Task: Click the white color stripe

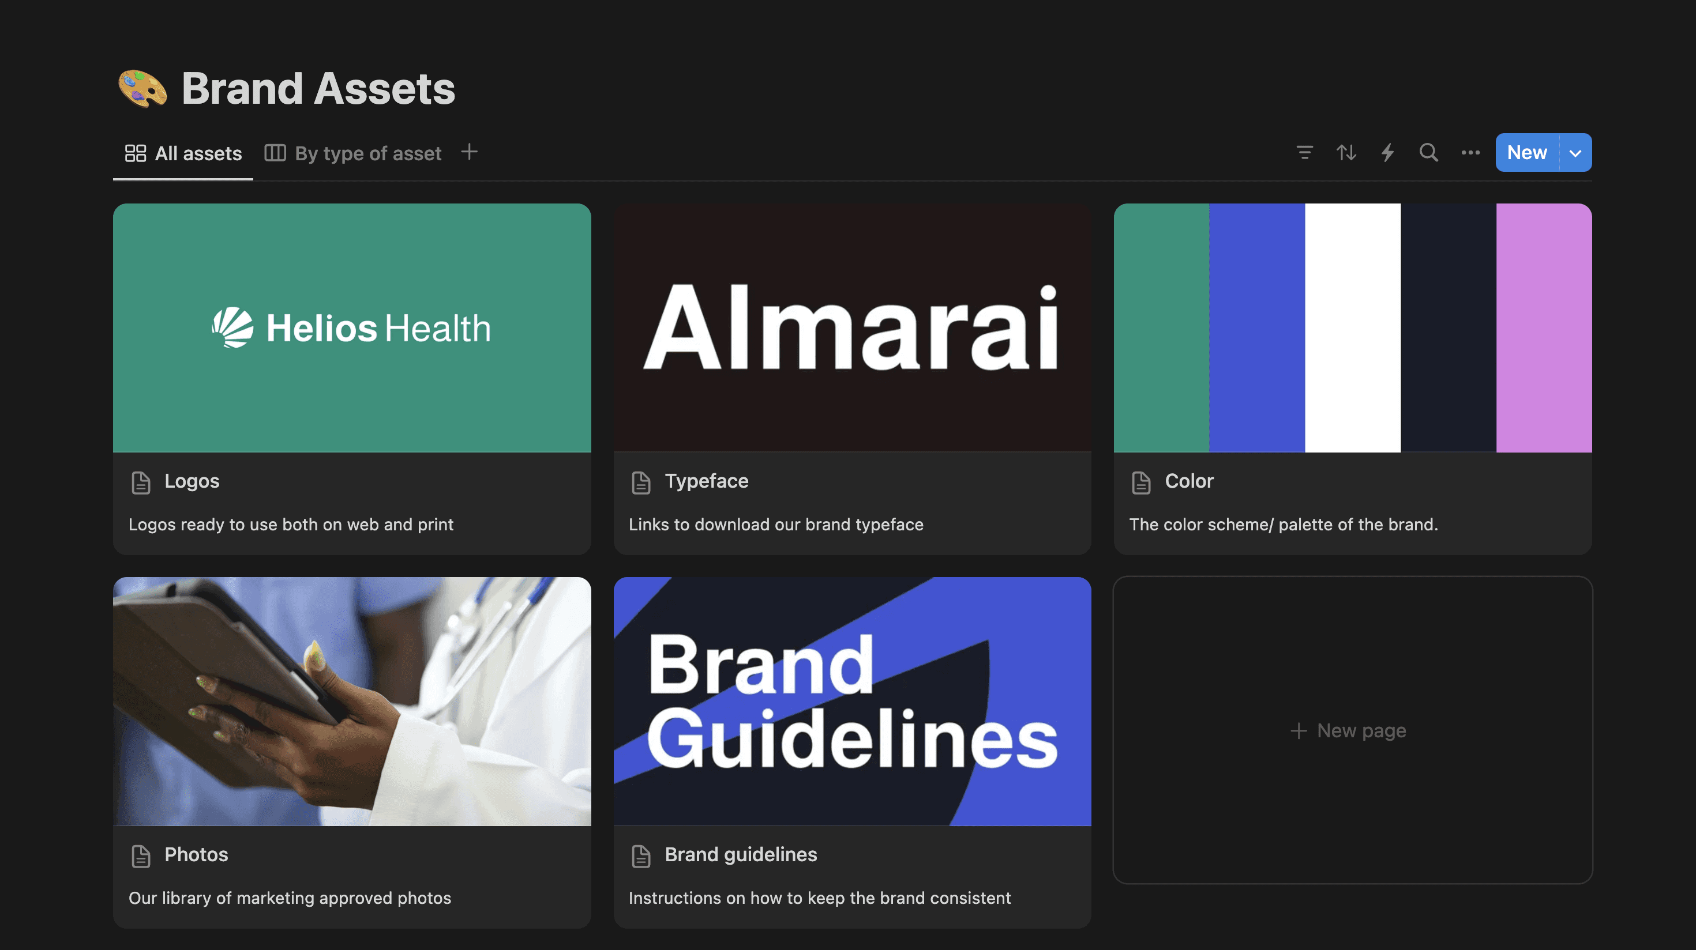Action: coord(1353,327)
